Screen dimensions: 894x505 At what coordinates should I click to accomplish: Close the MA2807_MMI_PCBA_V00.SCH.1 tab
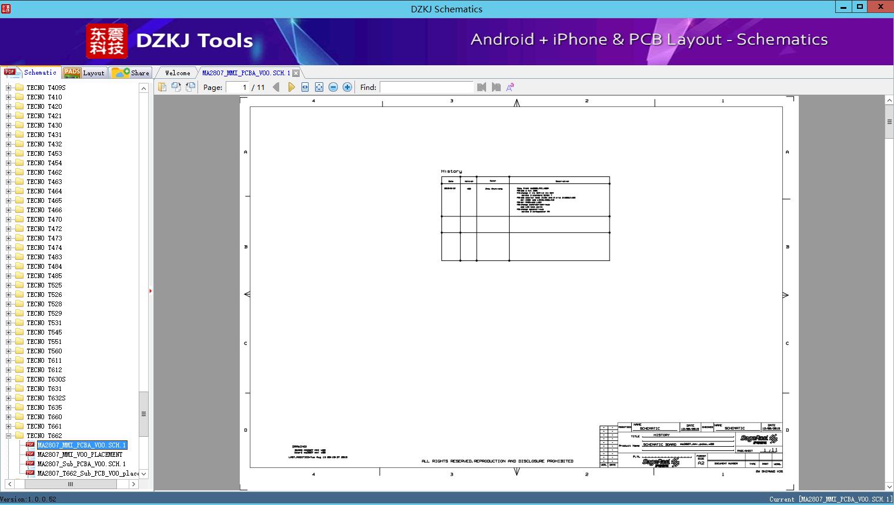[x=296, y=73]
